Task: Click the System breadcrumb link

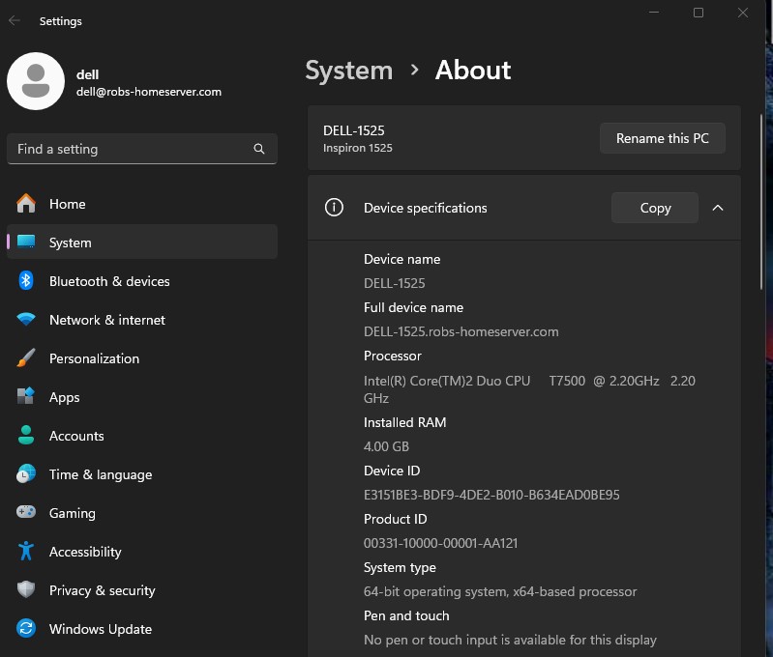Action: [x=348, y=71]
